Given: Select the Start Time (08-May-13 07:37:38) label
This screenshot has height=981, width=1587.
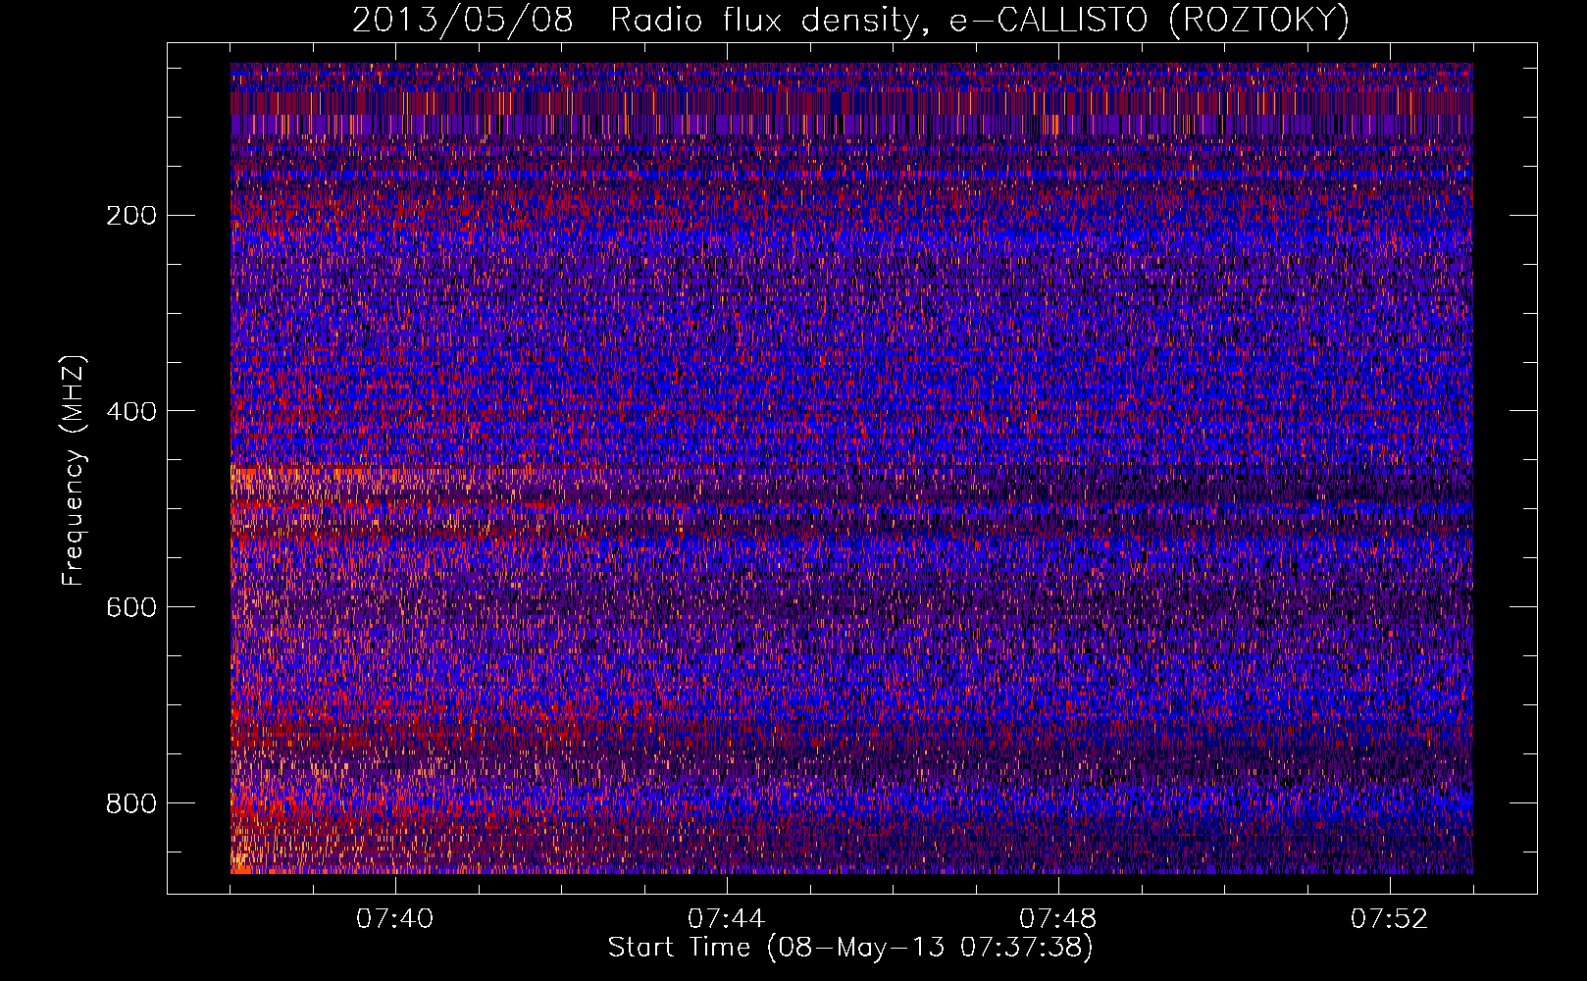Looking at the screenshot, I should point(850,948).
